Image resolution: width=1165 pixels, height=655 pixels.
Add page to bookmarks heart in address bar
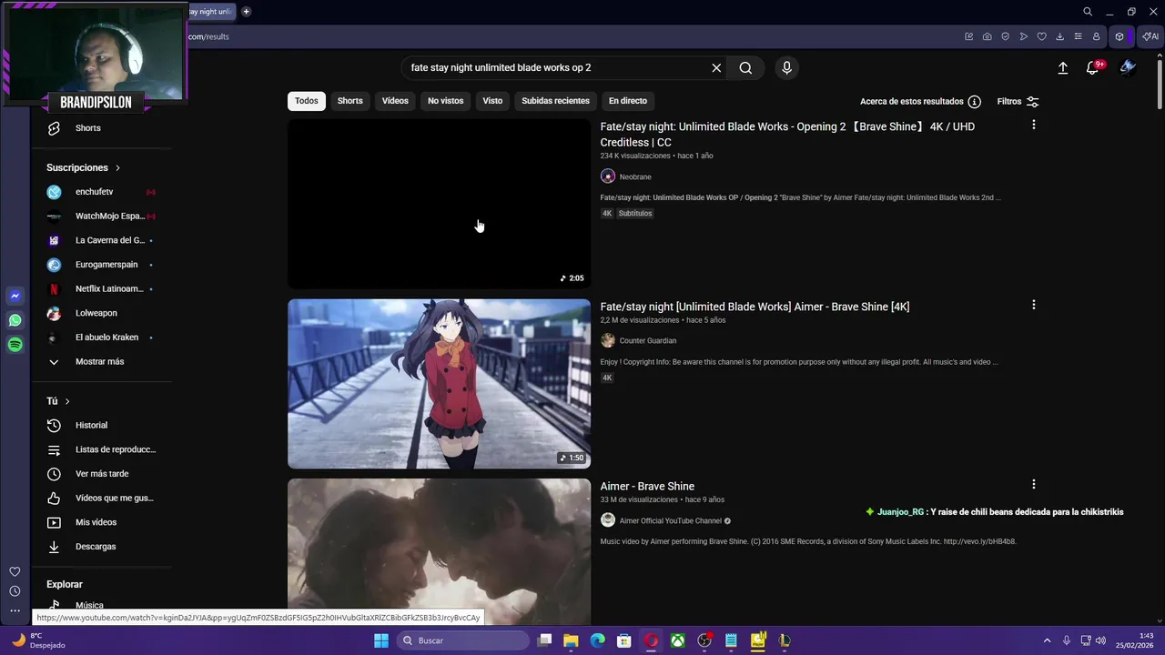(x=1041, y=36)
